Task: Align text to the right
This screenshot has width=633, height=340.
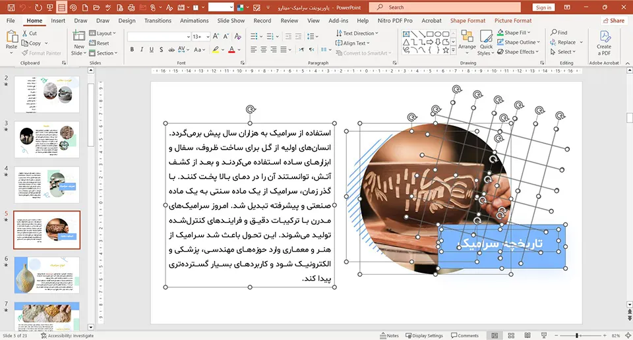Action: coord(273,49)
